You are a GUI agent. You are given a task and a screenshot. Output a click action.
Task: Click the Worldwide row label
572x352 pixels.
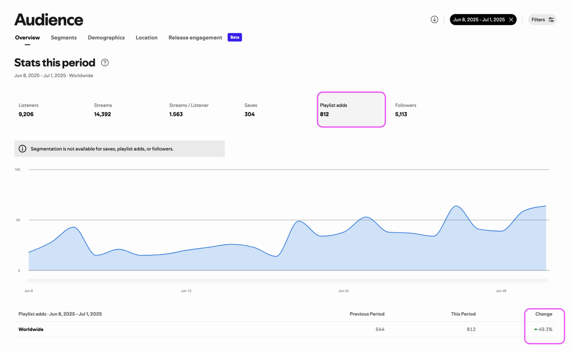(x=31, y=329)
